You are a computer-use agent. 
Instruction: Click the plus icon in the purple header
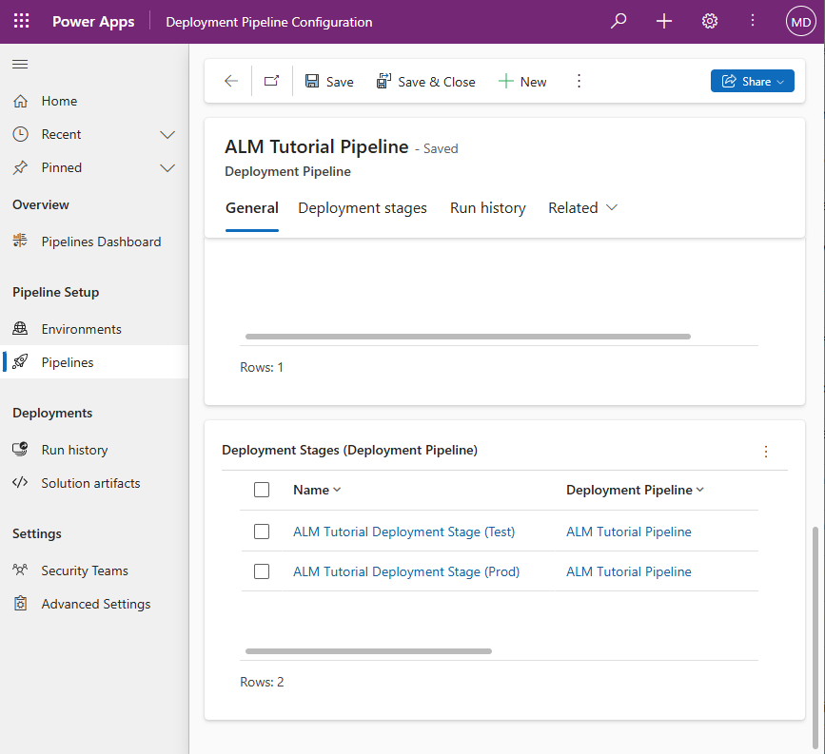pos(664,22)
